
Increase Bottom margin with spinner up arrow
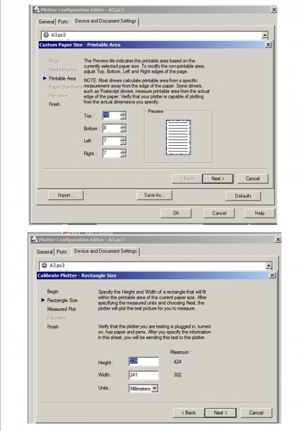coord(123,126)
